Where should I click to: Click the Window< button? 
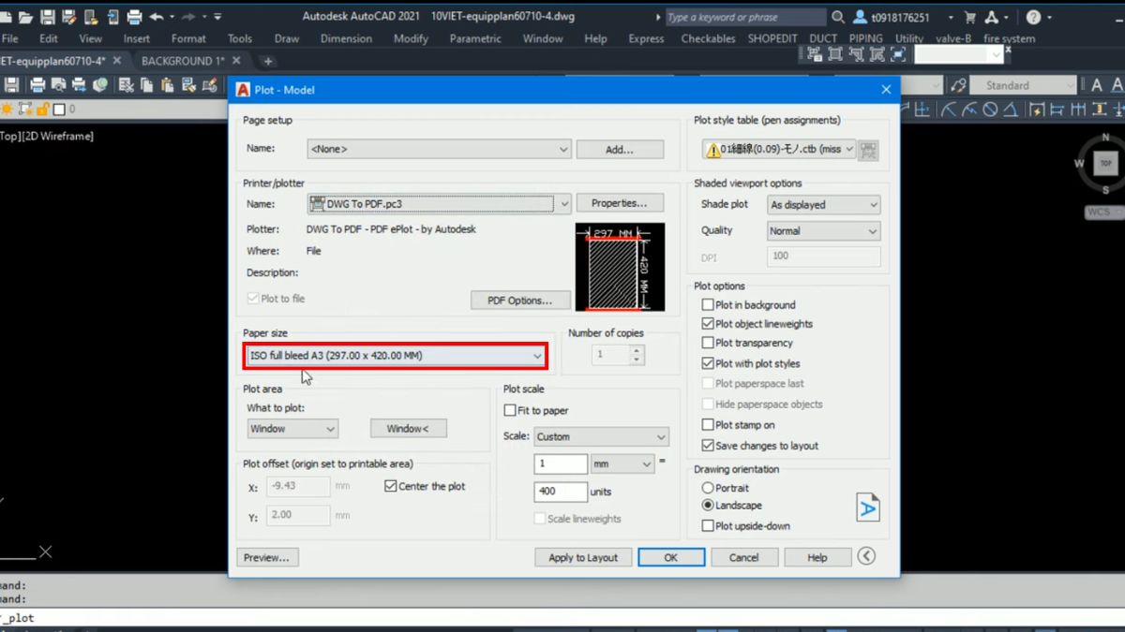[408, 428]
